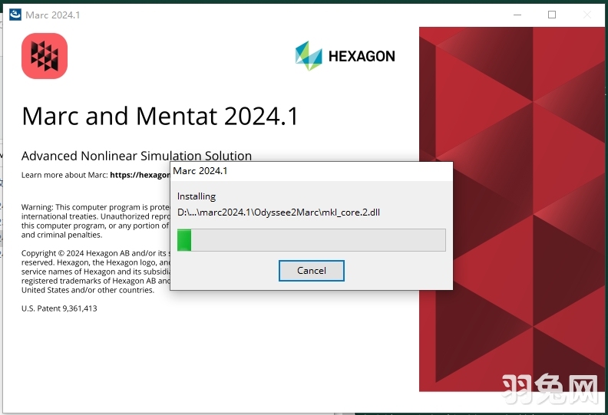Click the Installing status label
The image size is (608, 415).
click(197, 196)
